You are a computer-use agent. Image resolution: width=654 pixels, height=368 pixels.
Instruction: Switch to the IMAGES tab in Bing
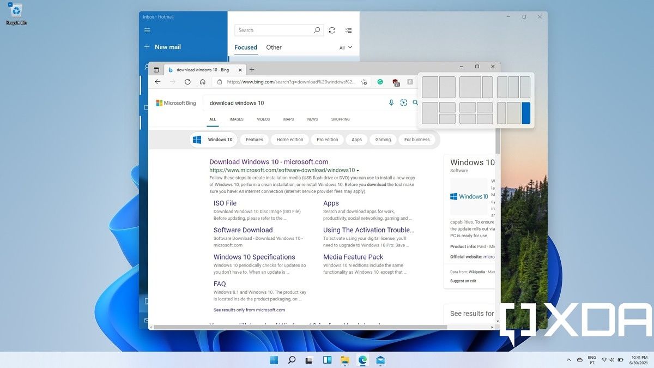(236, 119)
